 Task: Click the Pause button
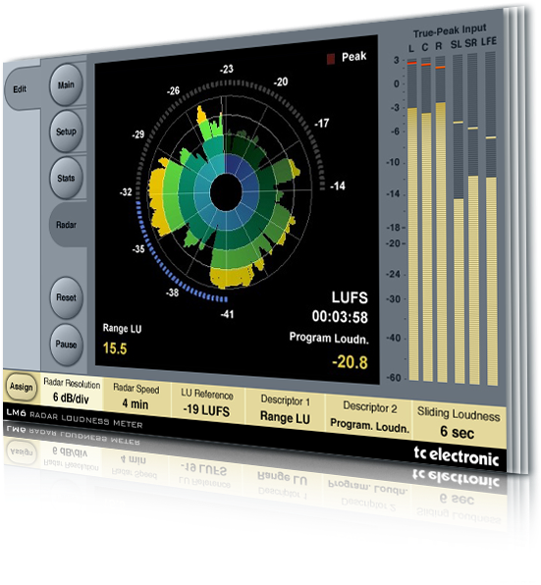(66, 344)
